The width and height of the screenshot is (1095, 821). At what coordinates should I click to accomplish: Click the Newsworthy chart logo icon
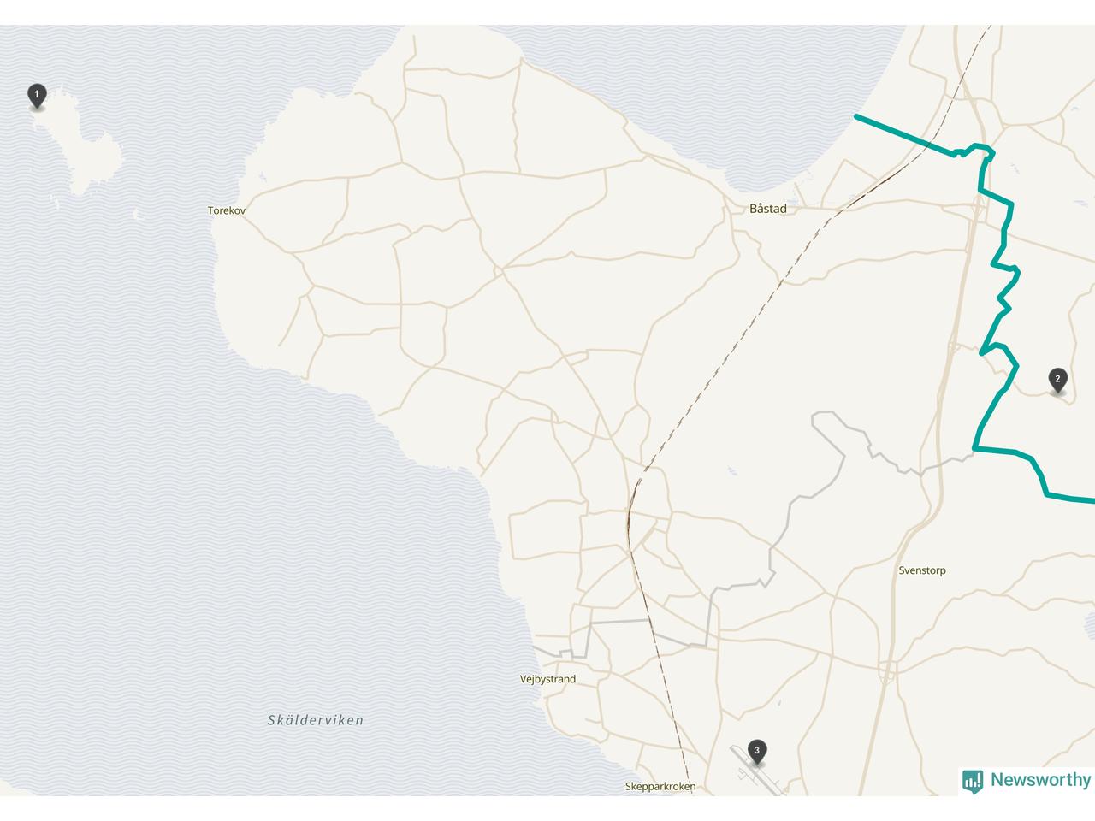(973, 780)
